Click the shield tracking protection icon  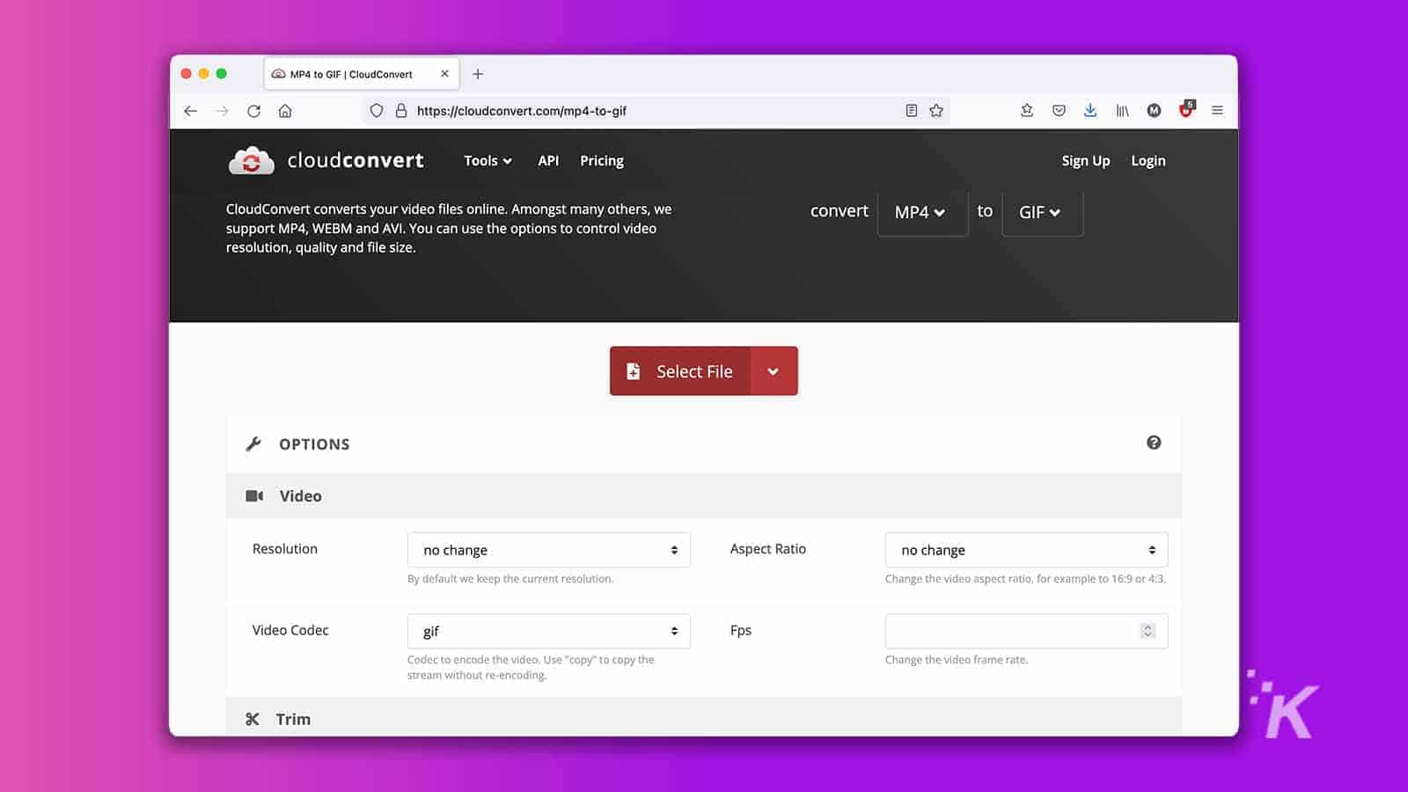[377, 111]
